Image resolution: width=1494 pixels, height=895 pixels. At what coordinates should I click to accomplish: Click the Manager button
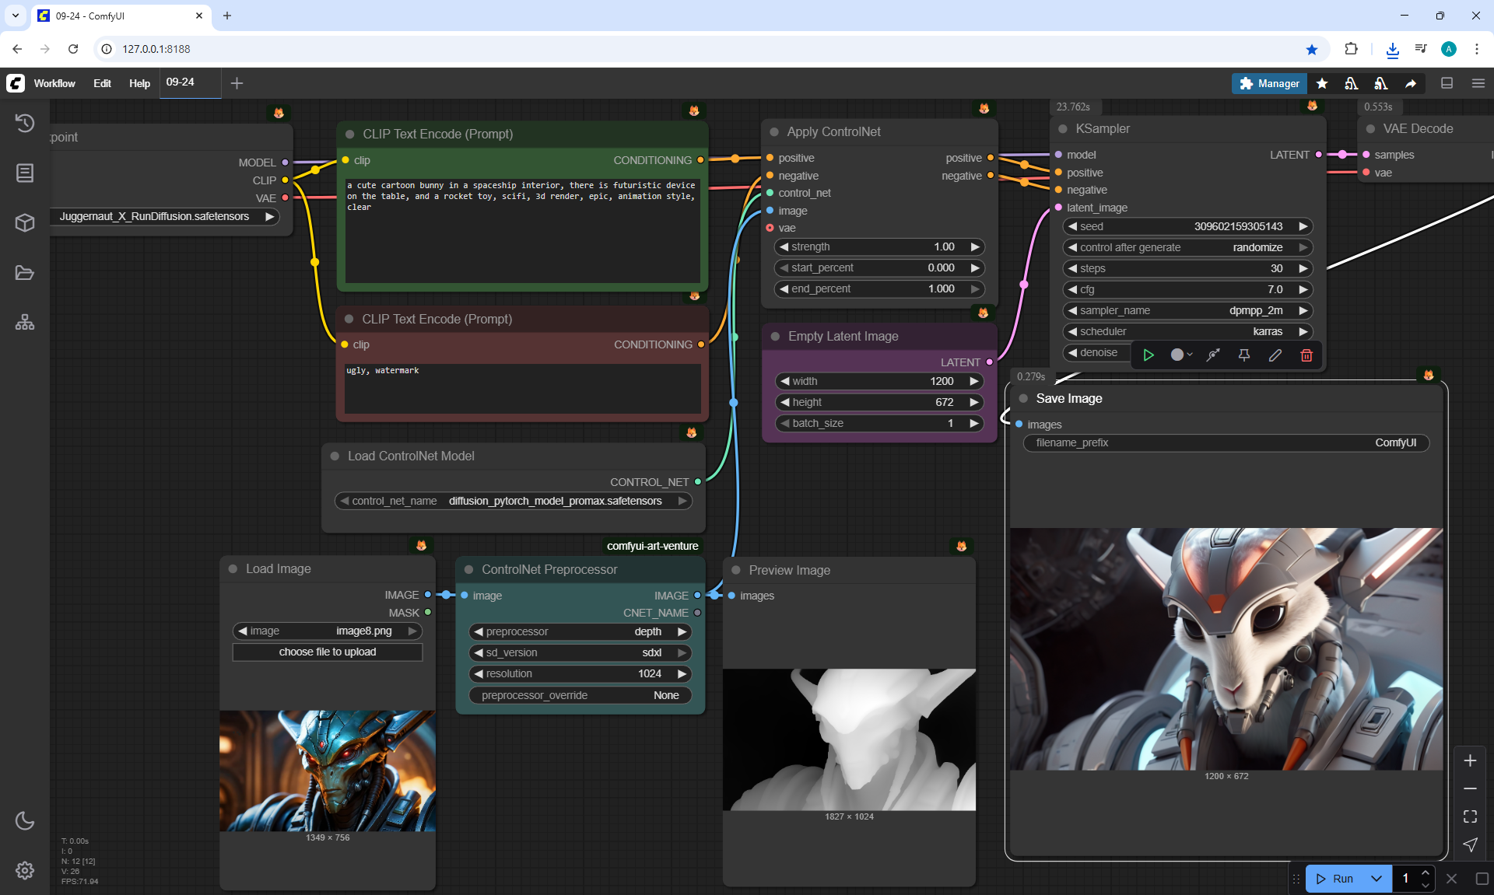pos(1269,83)
